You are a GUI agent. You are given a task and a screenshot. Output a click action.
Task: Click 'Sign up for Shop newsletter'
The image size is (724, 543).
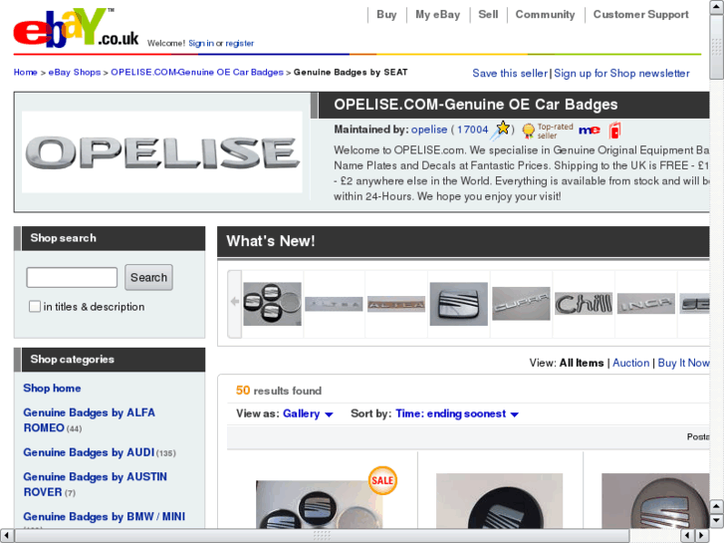pyautogui.click(x=621, y=73)
